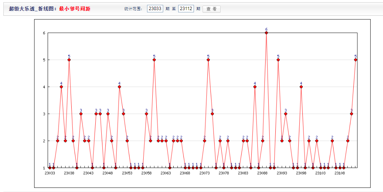Click the 23088 x-axis label
The height and width of the screenshot is (192, 383).
pos(262,173)
